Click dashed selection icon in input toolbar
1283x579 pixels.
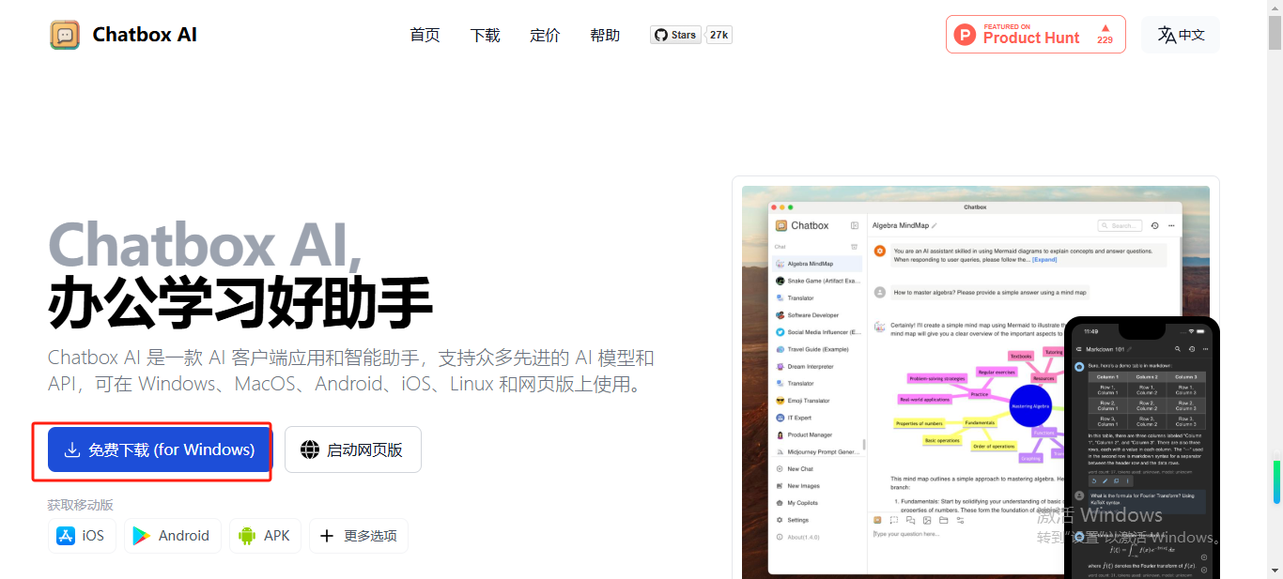(x=894, y=520)
